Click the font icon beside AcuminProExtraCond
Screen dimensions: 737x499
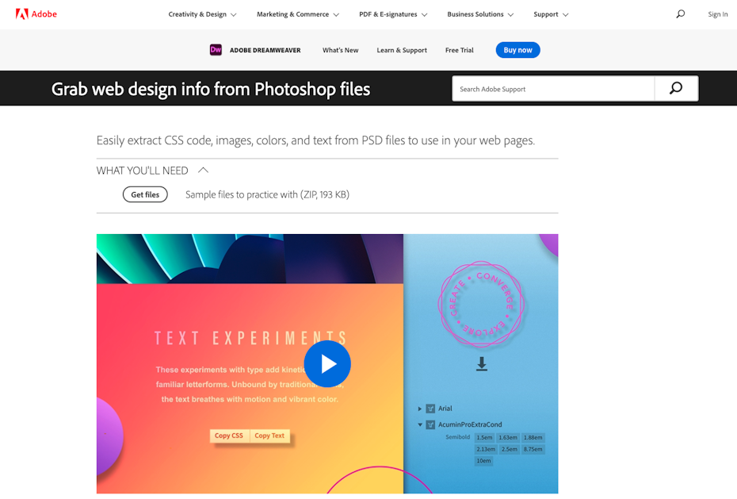[x=430, y=424]
